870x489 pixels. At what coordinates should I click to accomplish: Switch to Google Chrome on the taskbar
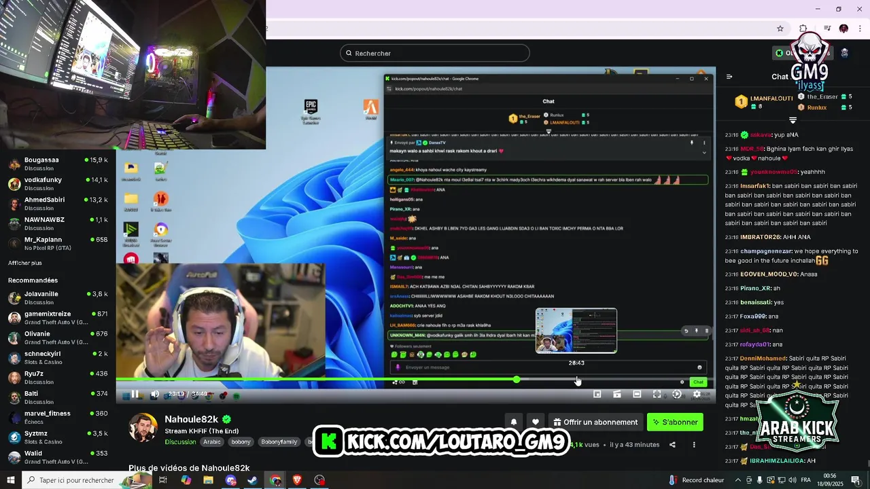[275, 480]
